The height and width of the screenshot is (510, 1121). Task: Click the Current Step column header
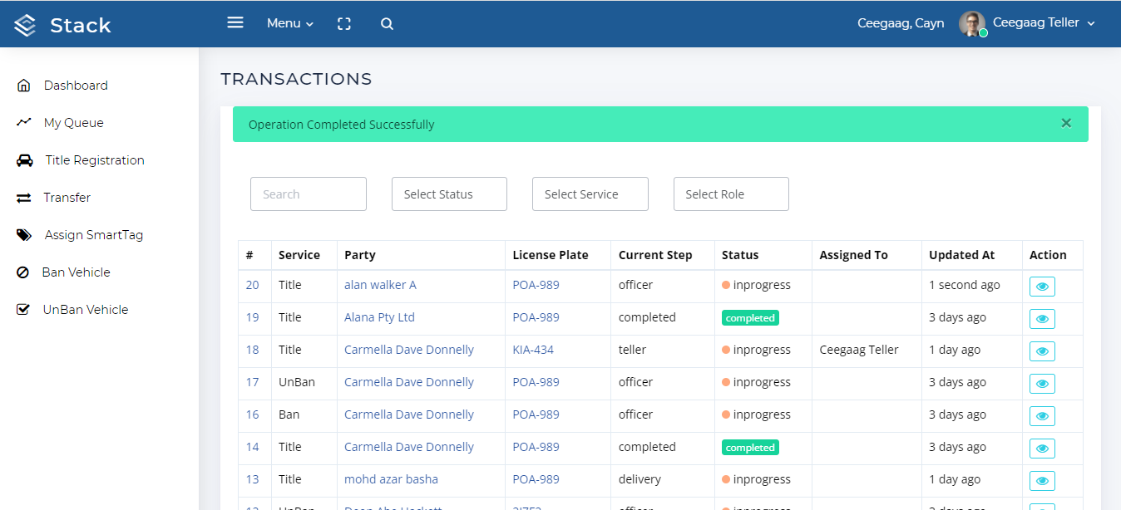pyautogui.click(x=655, y=255)
